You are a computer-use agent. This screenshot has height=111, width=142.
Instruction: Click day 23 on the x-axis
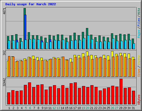pos(100,108)
